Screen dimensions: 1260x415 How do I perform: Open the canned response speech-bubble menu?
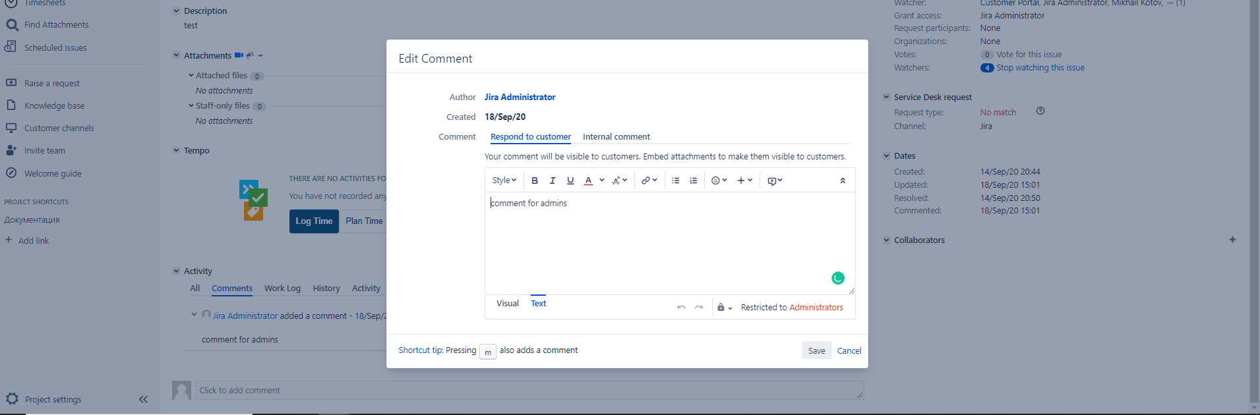click(x=775, y=180)
